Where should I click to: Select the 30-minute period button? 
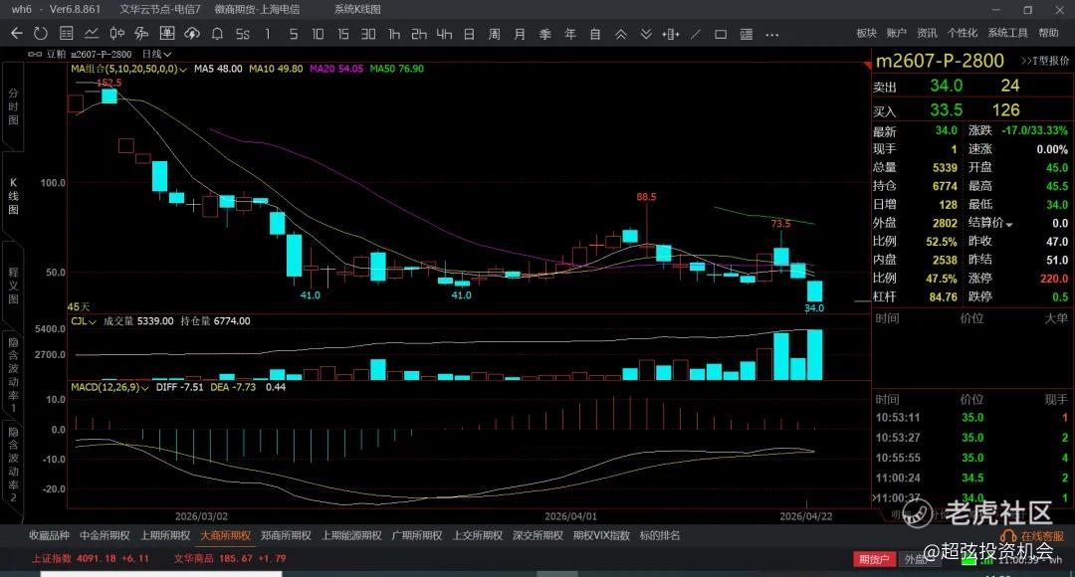point(368,34)
